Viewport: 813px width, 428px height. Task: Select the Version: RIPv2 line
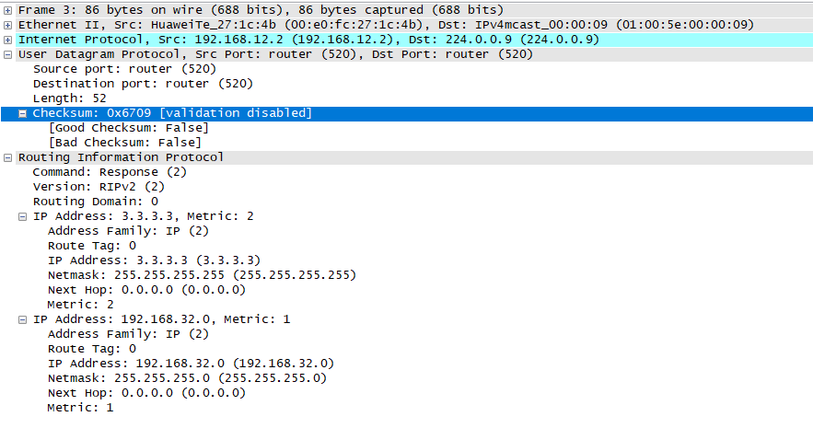click(96, 187)
